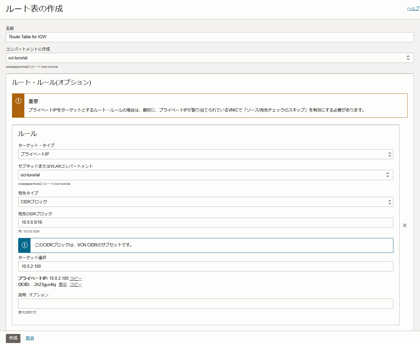Viewport: 420px width, 344px height.
Task: Open the 宛先タイプ dropdown showing CIDRブロック
Action: pyautogui.click(x=205, y=202)
